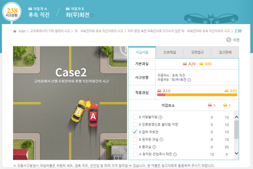The height and width of the screenshot is (169, 253).
Task: Switch to the 관련법규 tab
Action: click(197, 52)
